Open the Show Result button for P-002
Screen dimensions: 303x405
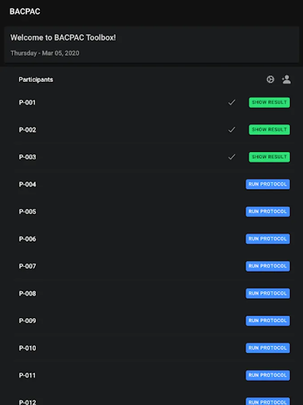click(269, 130)
